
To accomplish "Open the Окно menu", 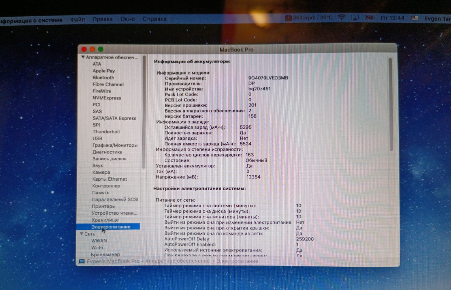I will coord(127,19).
